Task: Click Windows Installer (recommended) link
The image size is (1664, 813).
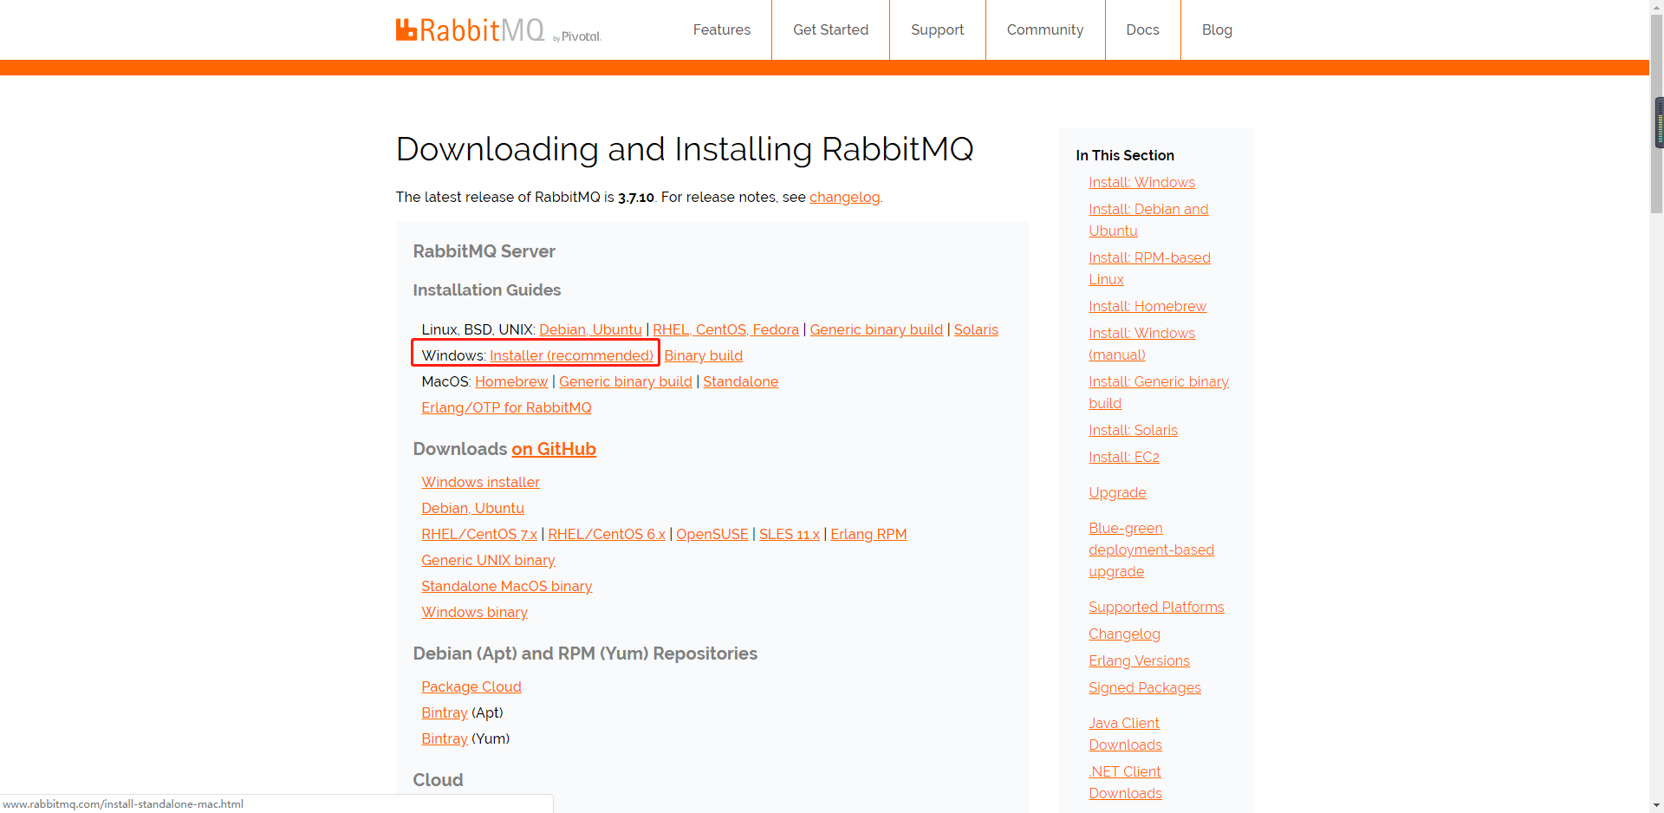Action: [571, 355]
